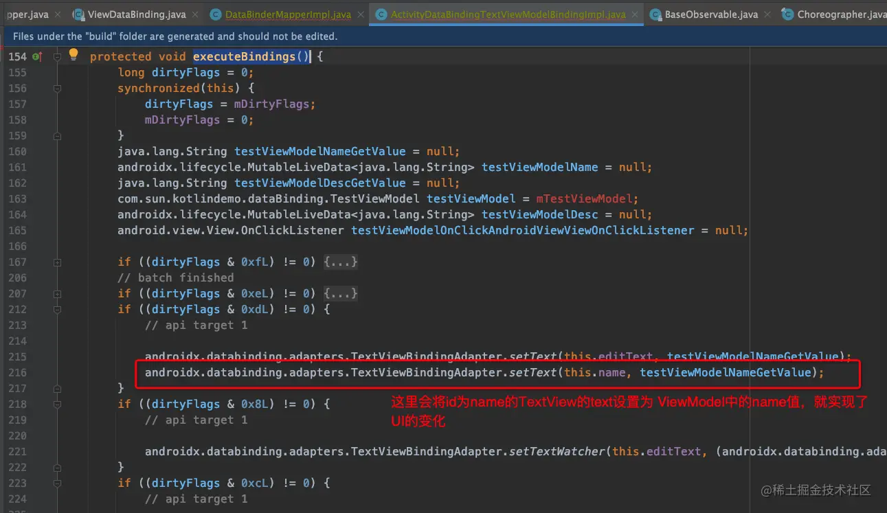This screenshot has height=513, width=887.
Task: Click the '0x8L' literal on line 218
Action: coord(254,404)
